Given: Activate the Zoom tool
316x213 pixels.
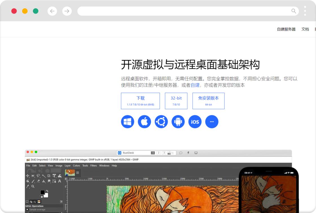Looking at the screenshot, I should coord(33,186).
